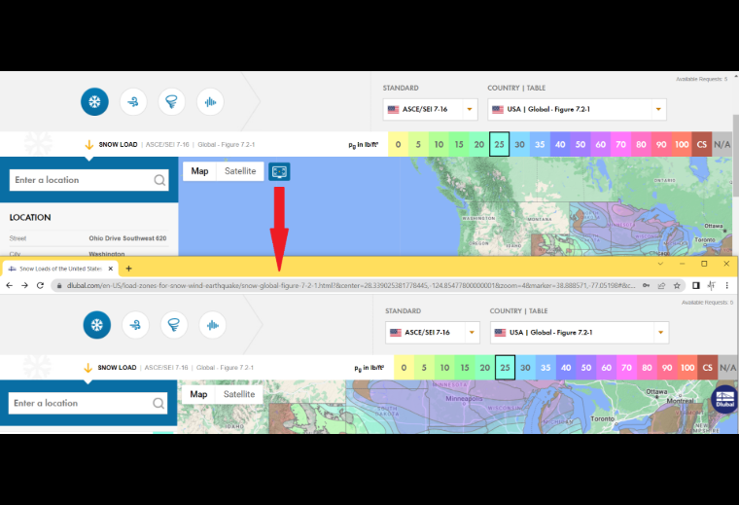Toggle the browser side panel icon
Viewport: 739px width, 505px height.
(696, 286)
